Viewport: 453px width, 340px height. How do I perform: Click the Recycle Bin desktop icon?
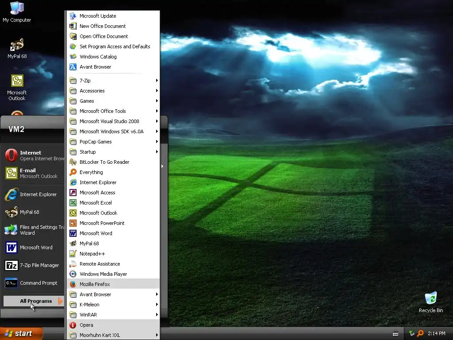coord(431,299)
